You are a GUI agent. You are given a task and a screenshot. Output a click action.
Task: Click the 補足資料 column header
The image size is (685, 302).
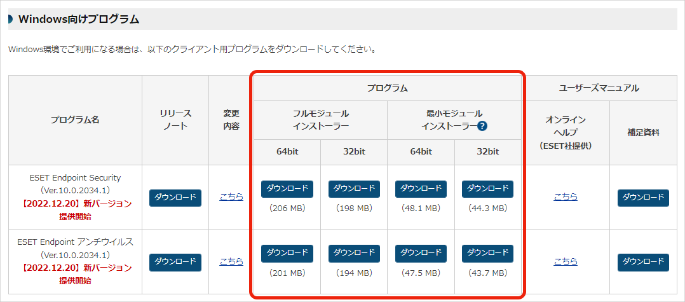[643, 133]
